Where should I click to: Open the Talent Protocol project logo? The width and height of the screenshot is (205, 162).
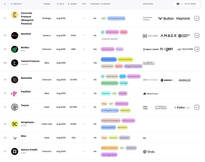coord(15,63)
